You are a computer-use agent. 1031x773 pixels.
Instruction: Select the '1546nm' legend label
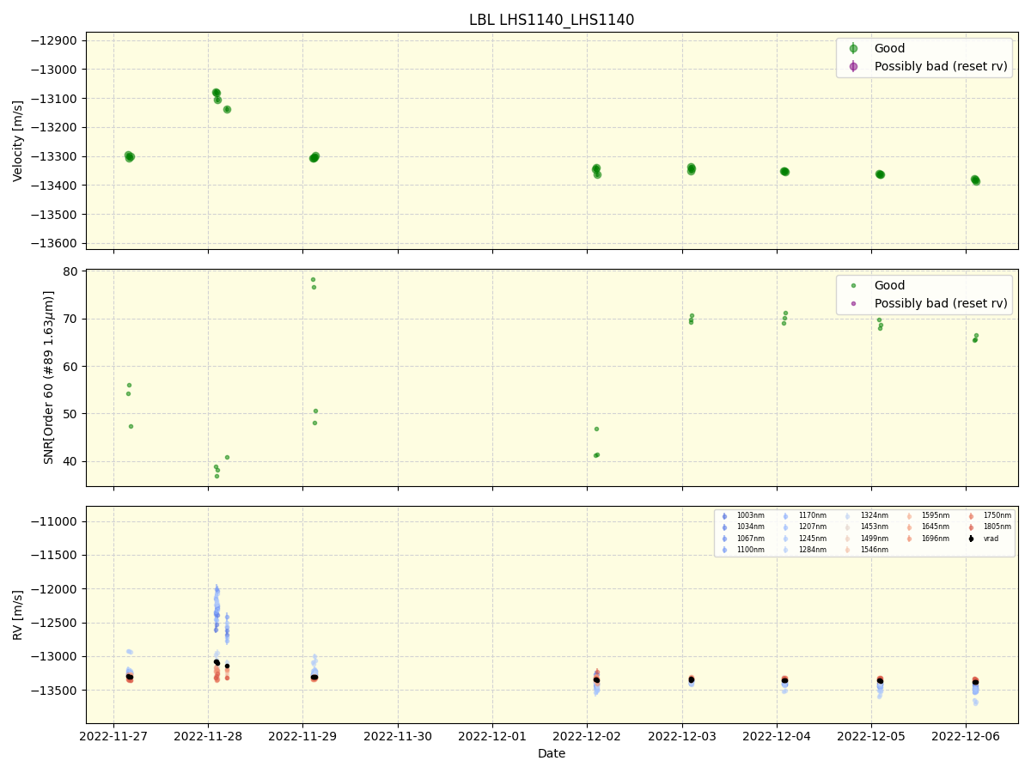pyautogui.click(x=875, y=550)
